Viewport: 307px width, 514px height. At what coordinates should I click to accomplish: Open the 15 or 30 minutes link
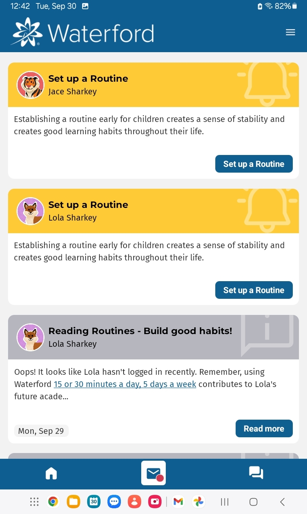pos(125,384)
